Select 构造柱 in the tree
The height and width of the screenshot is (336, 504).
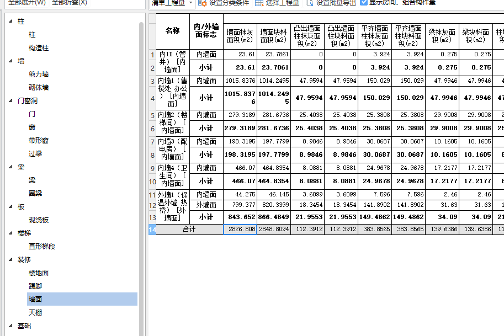tap(39, 48)
